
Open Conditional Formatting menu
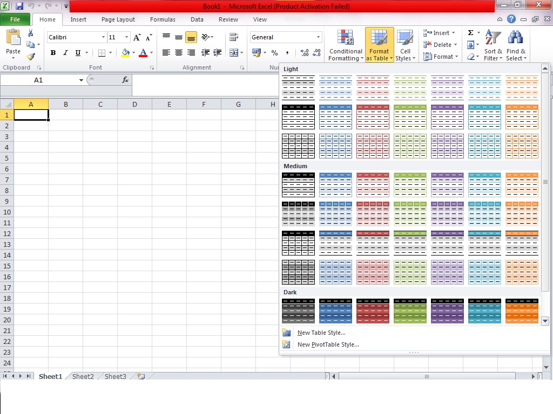point(346,45)
